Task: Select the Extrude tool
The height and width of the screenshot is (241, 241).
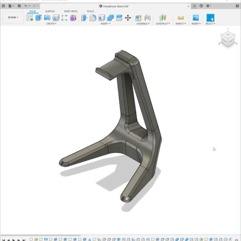Action: pyautogui.click(x=39, y=18)
